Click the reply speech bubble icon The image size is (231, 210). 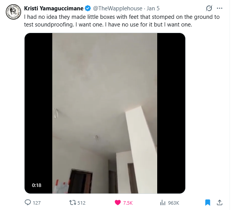[28, 202]
